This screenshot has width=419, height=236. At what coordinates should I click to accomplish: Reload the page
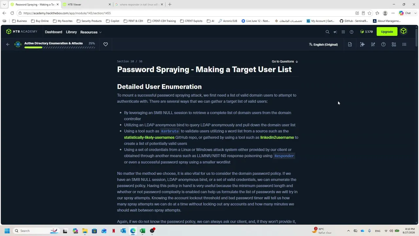[x=12, y=13]
